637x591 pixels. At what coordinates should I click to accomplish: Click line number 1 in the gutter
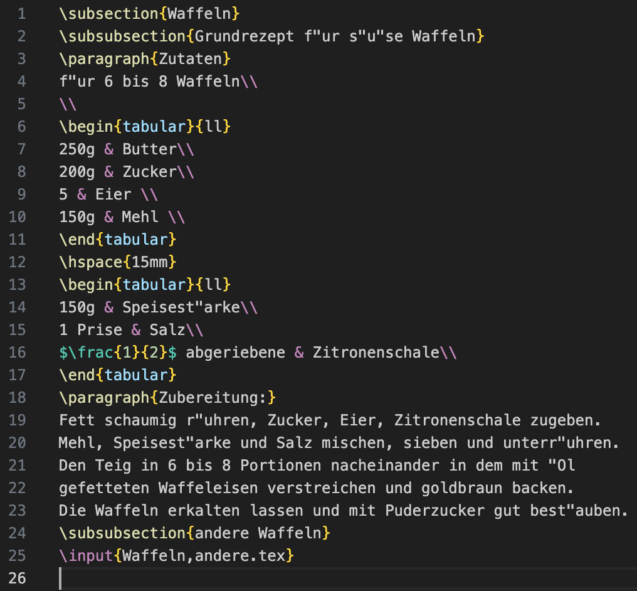(22, 13)
